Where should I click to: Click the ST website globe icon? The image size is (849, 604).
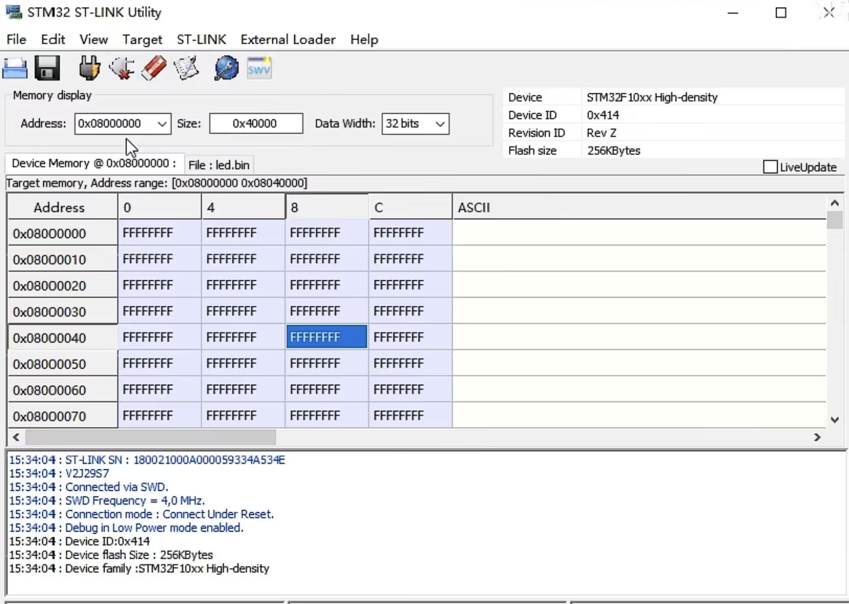(x=226, y=68)
